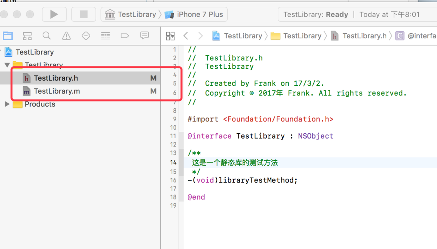Click line number 16 in the gutter

click(173, 180)
